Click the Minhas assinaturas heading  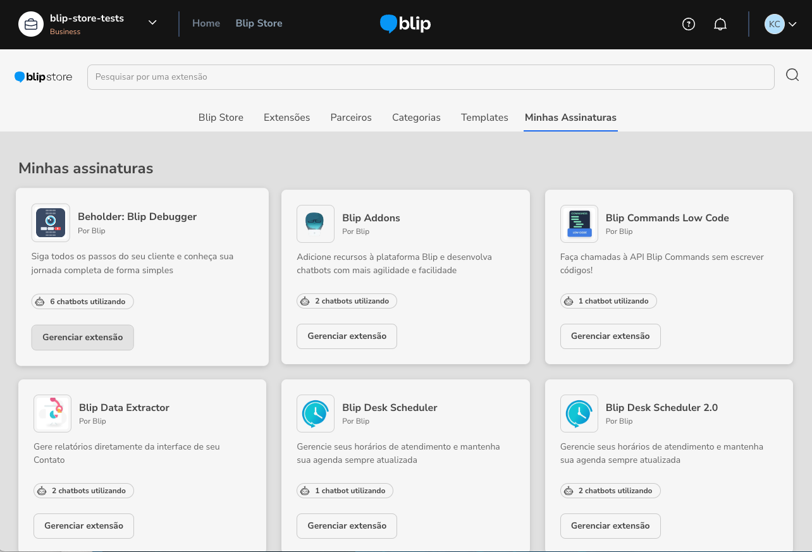point(86,168)
